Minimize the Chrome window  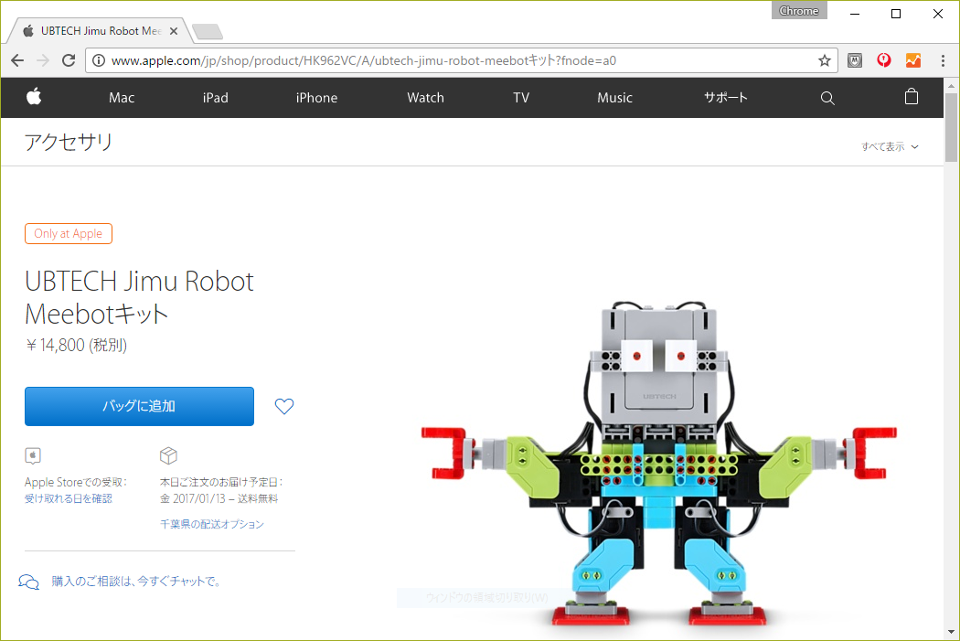coord(855,14)
